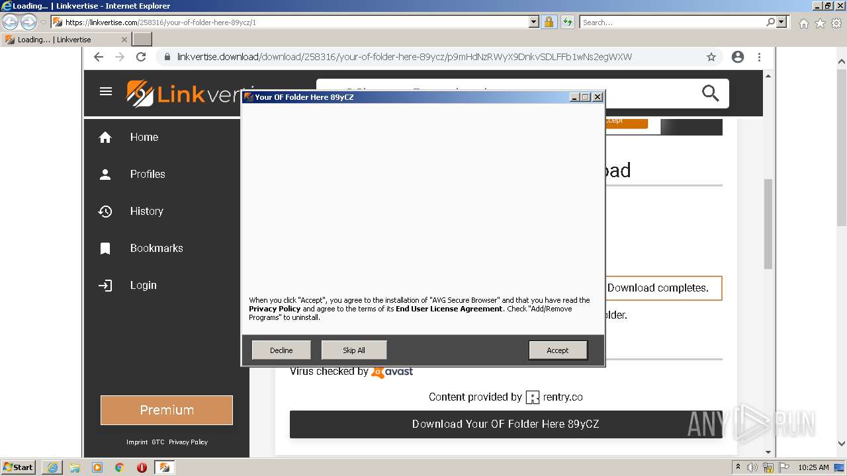The height and width of the screenshot is (476, 847).
Task: Click Skip All in the installer dialog
Action: [353, 350]
